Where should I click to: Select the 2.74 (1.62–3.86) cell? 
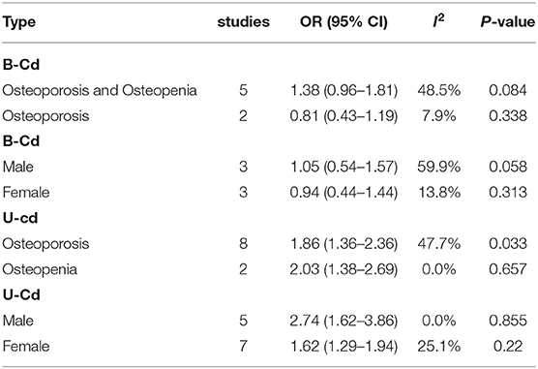click(x=344, y=321)
